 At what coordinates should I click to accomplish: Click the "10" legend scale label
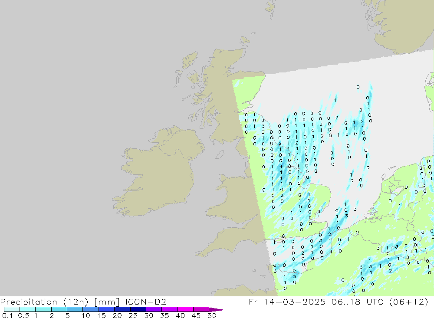click(86, 315)
